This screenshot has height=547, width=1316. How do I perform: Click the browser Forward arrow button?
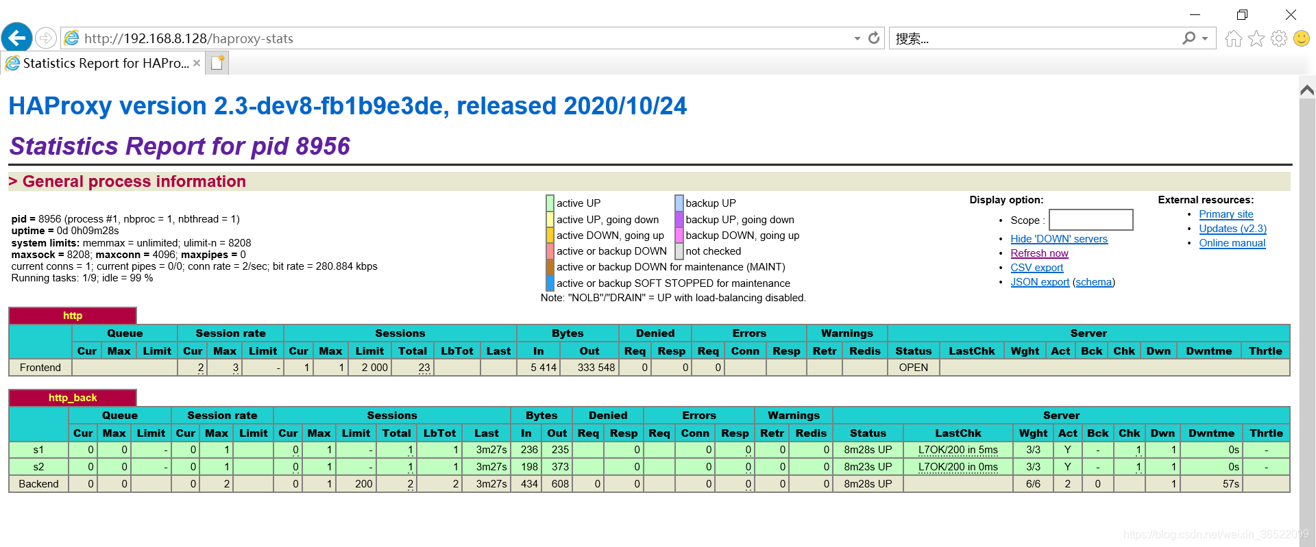(45, 38)
